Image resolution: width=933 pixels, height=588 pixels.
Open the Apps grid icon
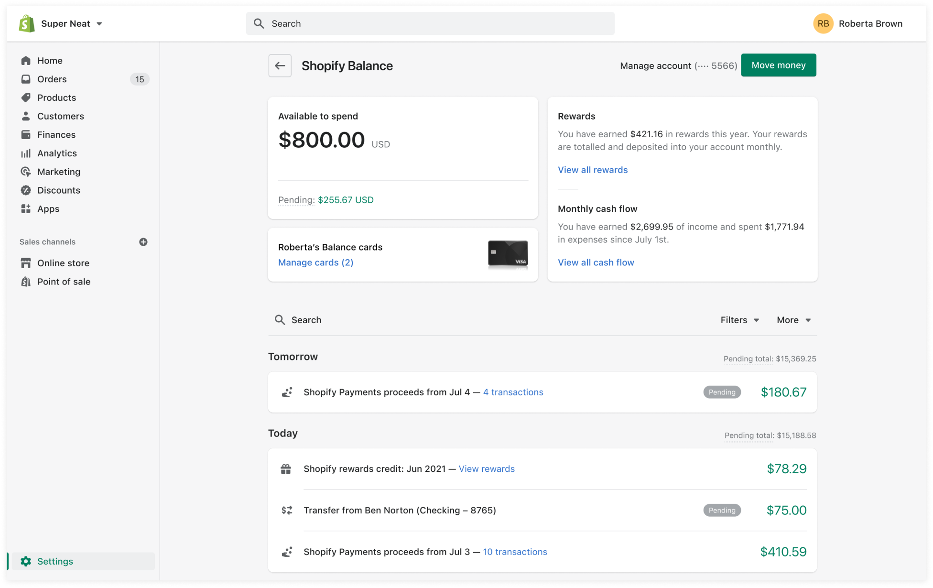click(x=26, y=209)
